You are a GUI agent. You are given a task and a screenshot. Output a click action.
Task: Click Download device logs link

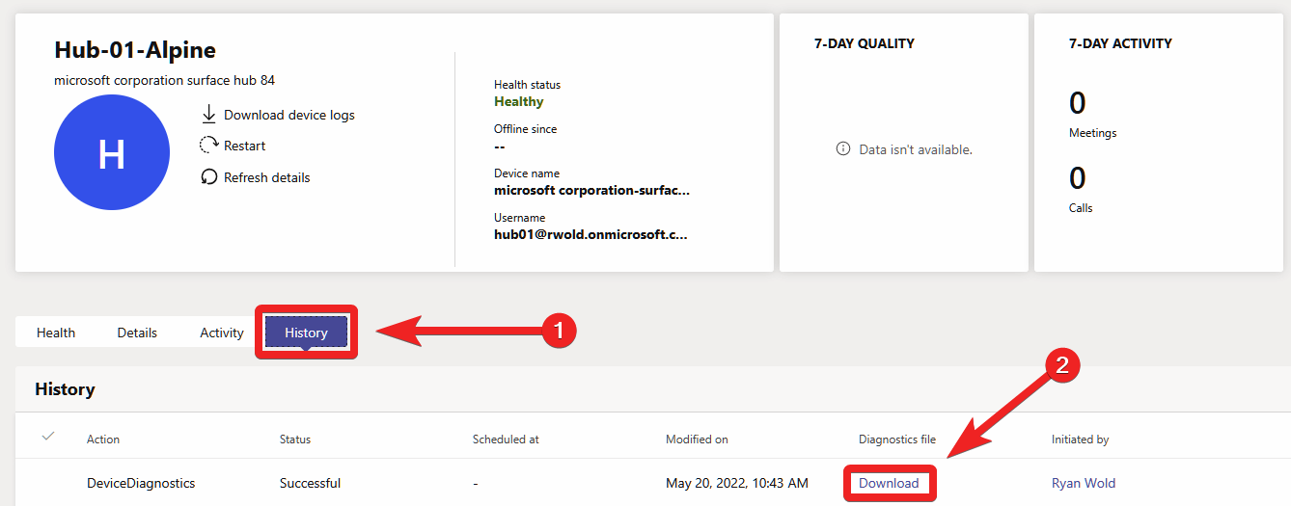pyautogui.click(x=289, y=115)
